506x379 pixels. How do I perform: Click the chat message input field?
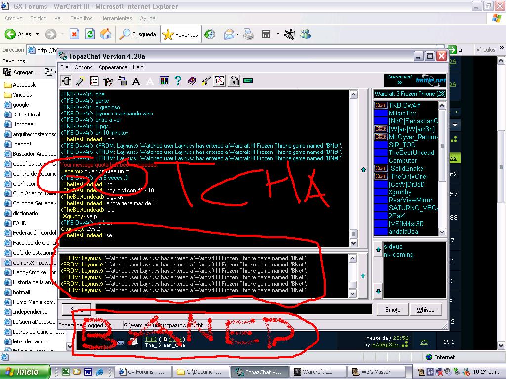[234, 309]
